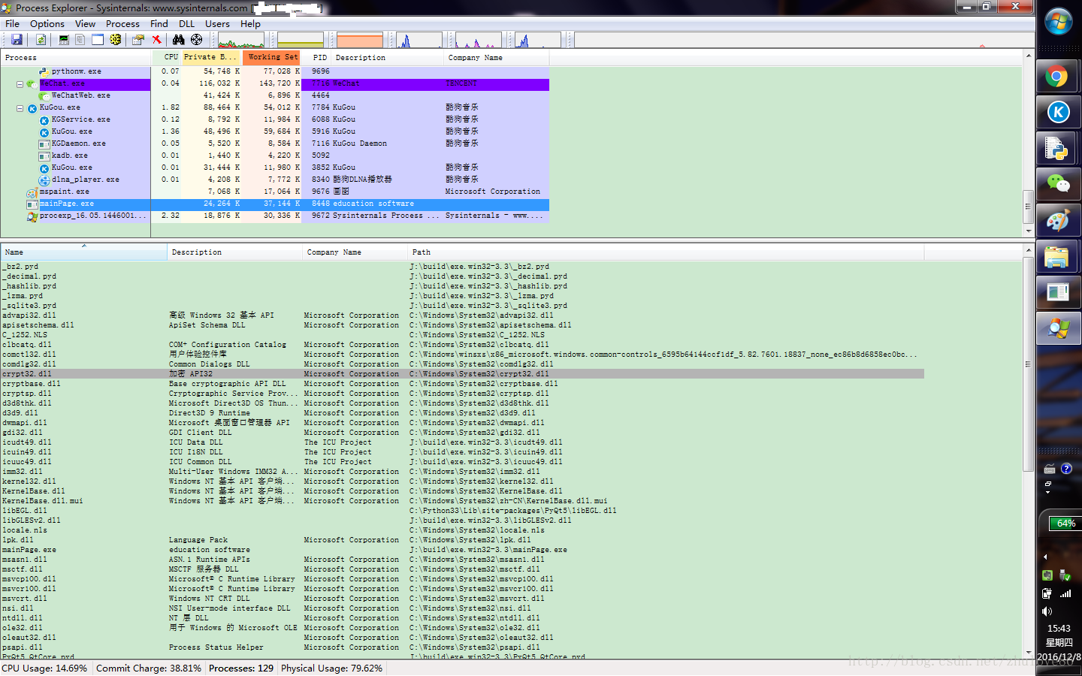Open Paint from the taskbar
The image size is (1082, 676).
coord(1058,221)
